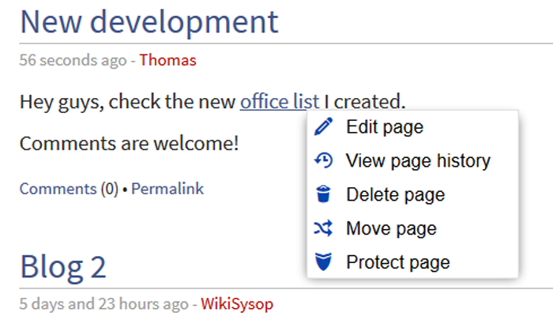
Task: Follow the office list link
Action: 280,101
